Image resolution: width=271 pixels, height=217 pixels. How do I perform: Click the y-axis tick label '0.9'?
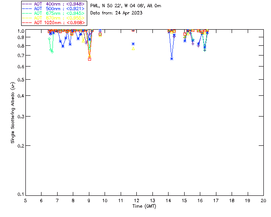[x=21, y=37]
